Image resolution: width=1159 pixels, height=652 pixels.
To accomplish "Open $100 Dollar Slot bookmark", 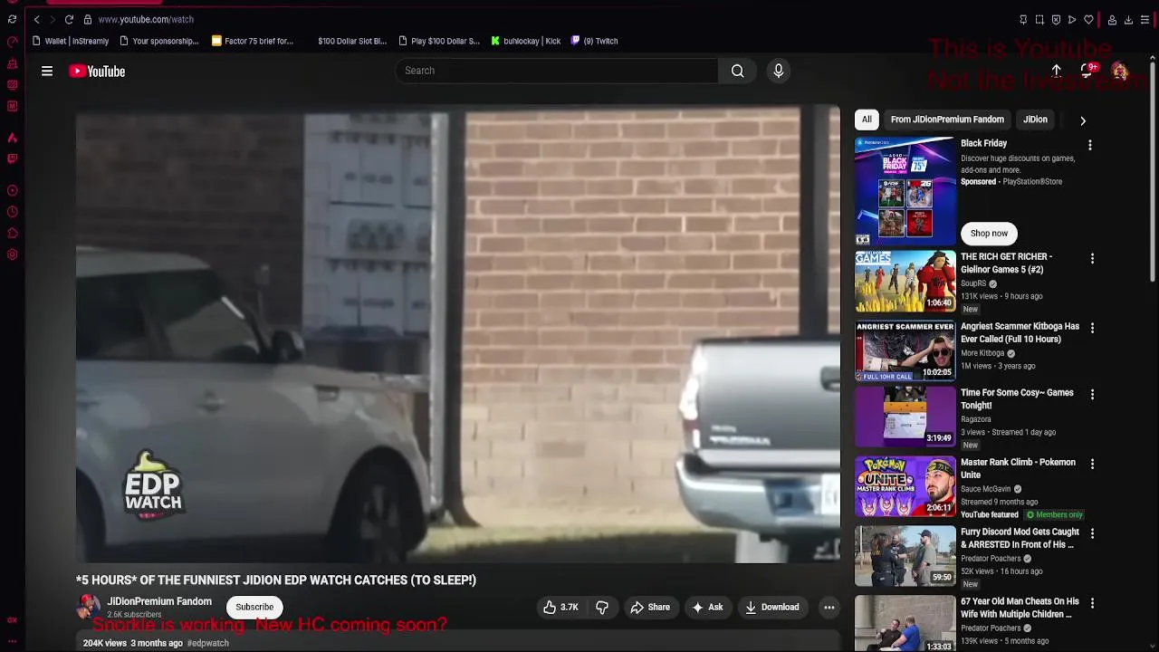I will tap(352, 41).
